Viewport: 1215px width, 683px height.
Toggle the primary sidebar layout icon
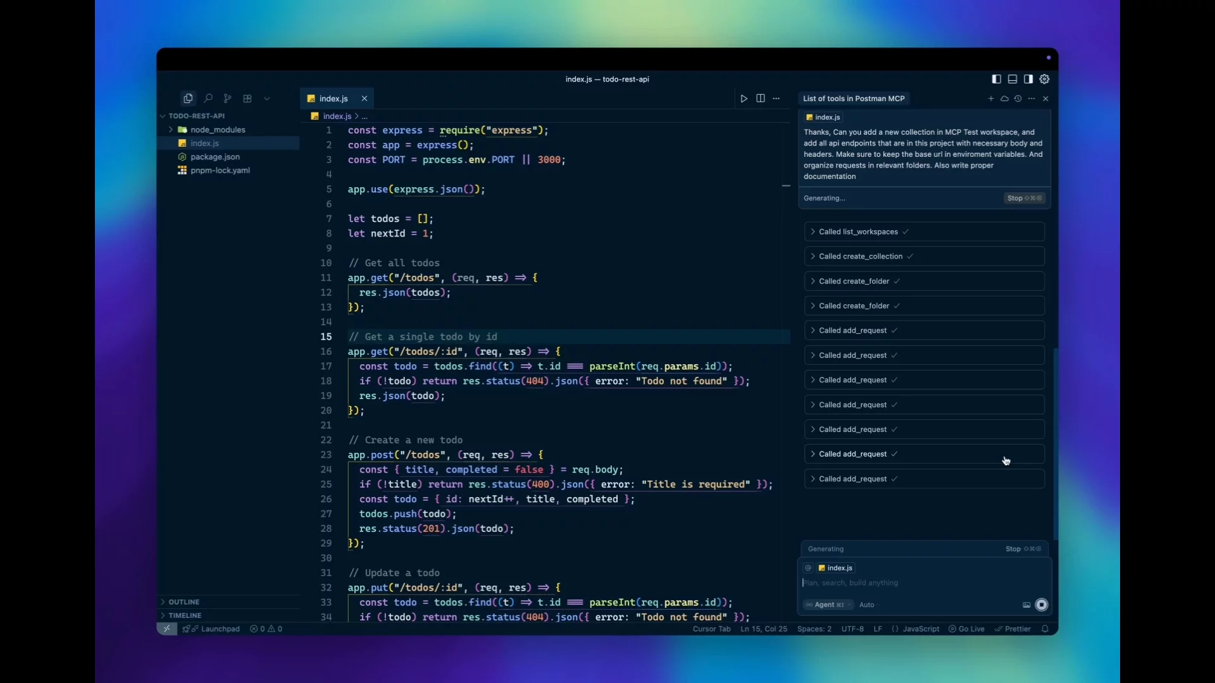(x=997, y=79)
